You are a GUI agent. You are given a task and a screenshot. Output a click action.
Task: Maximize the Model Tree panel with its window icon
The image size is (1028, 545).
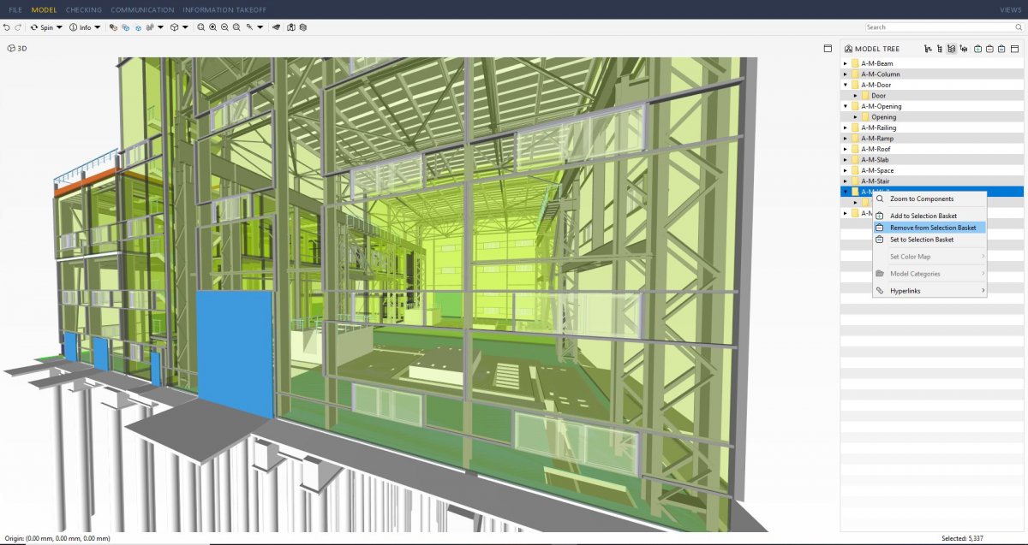[1013, 49]
